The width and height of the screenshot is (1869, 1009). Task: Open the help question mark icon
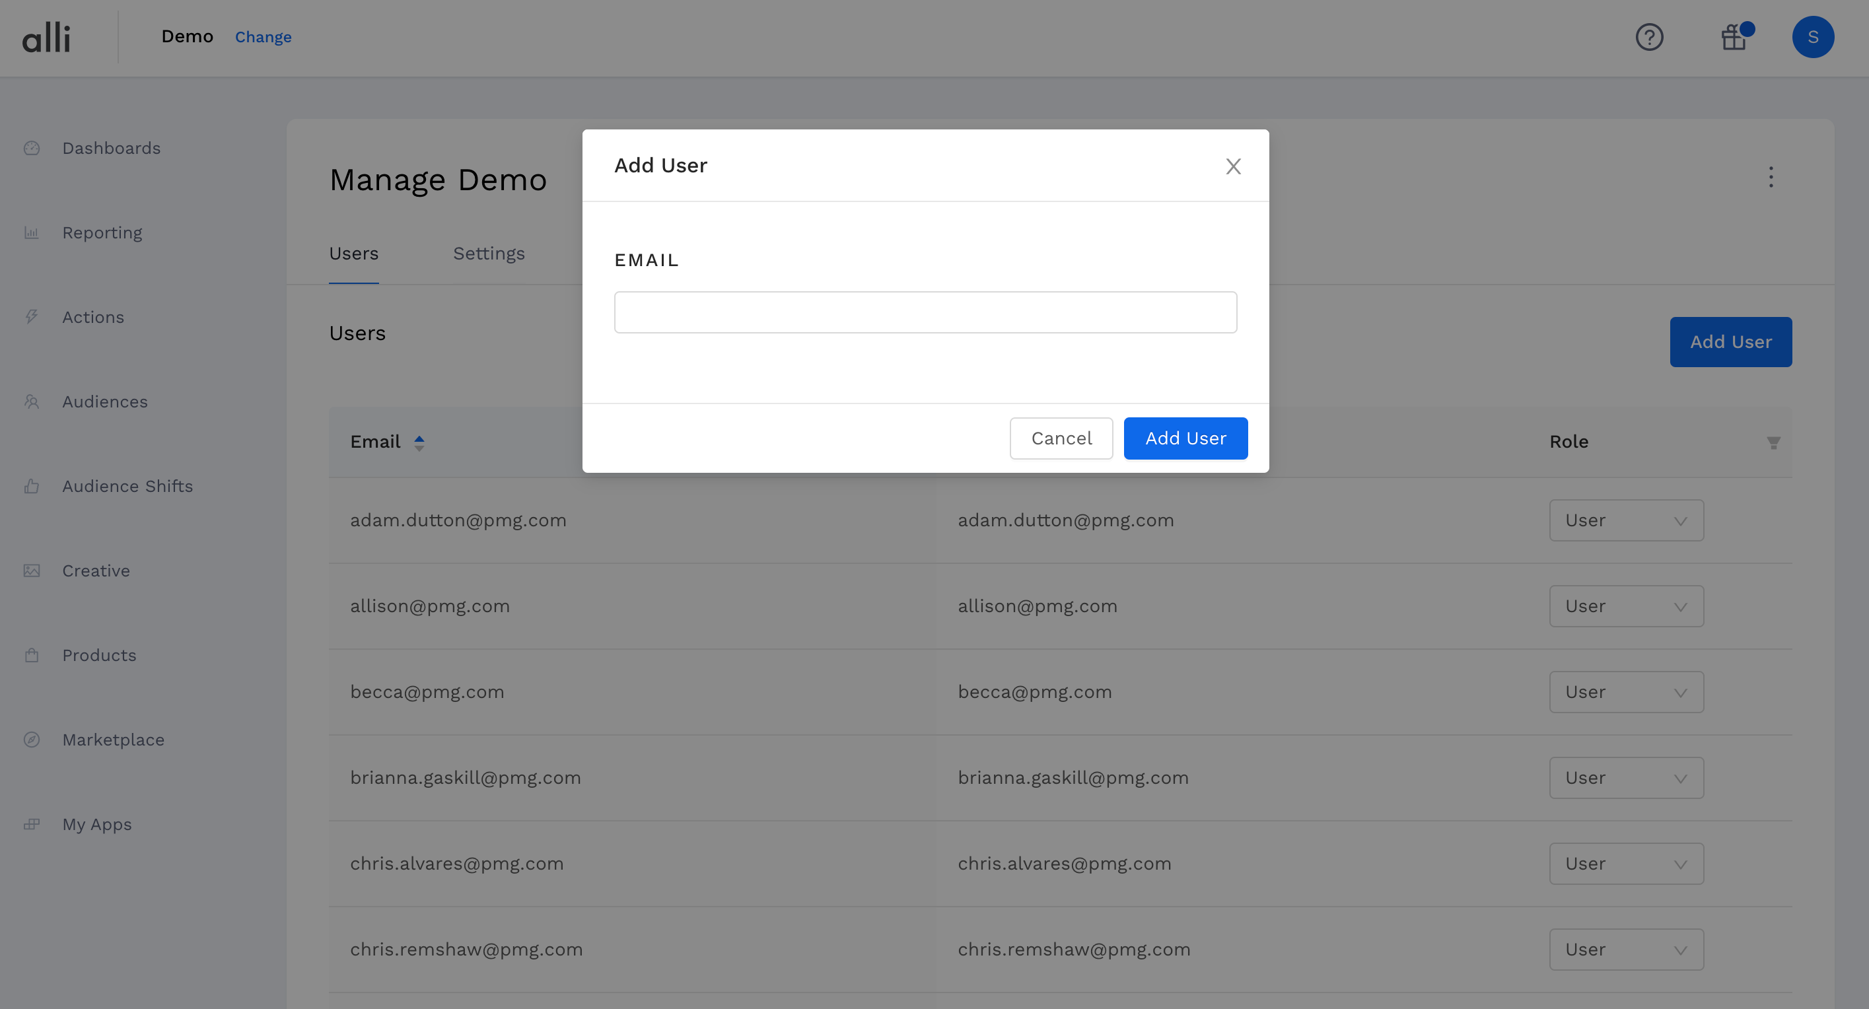pyautogui.click(x=1649, y=37)
